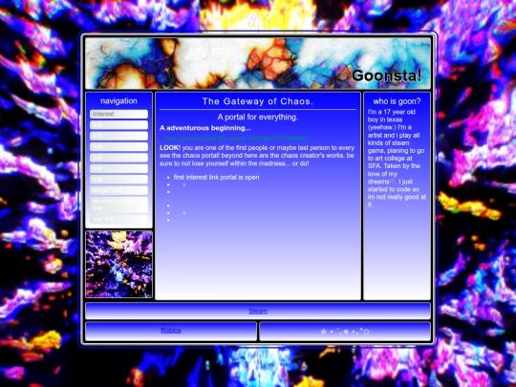516x387 pixels.
Task: Click the "who is goon?" heading
Action: (397, 101)
